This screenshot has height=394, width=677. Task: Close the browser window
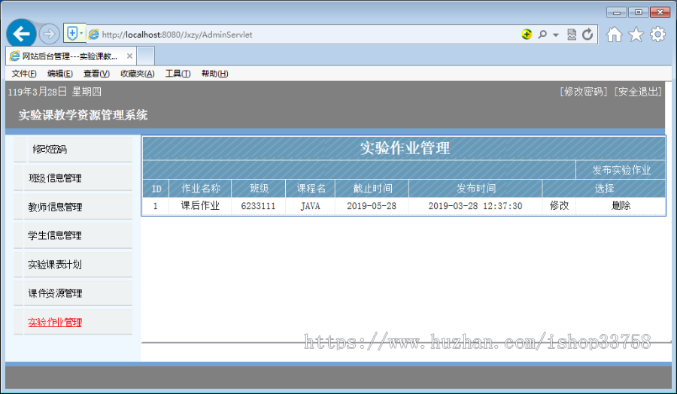tap(660, 12)
